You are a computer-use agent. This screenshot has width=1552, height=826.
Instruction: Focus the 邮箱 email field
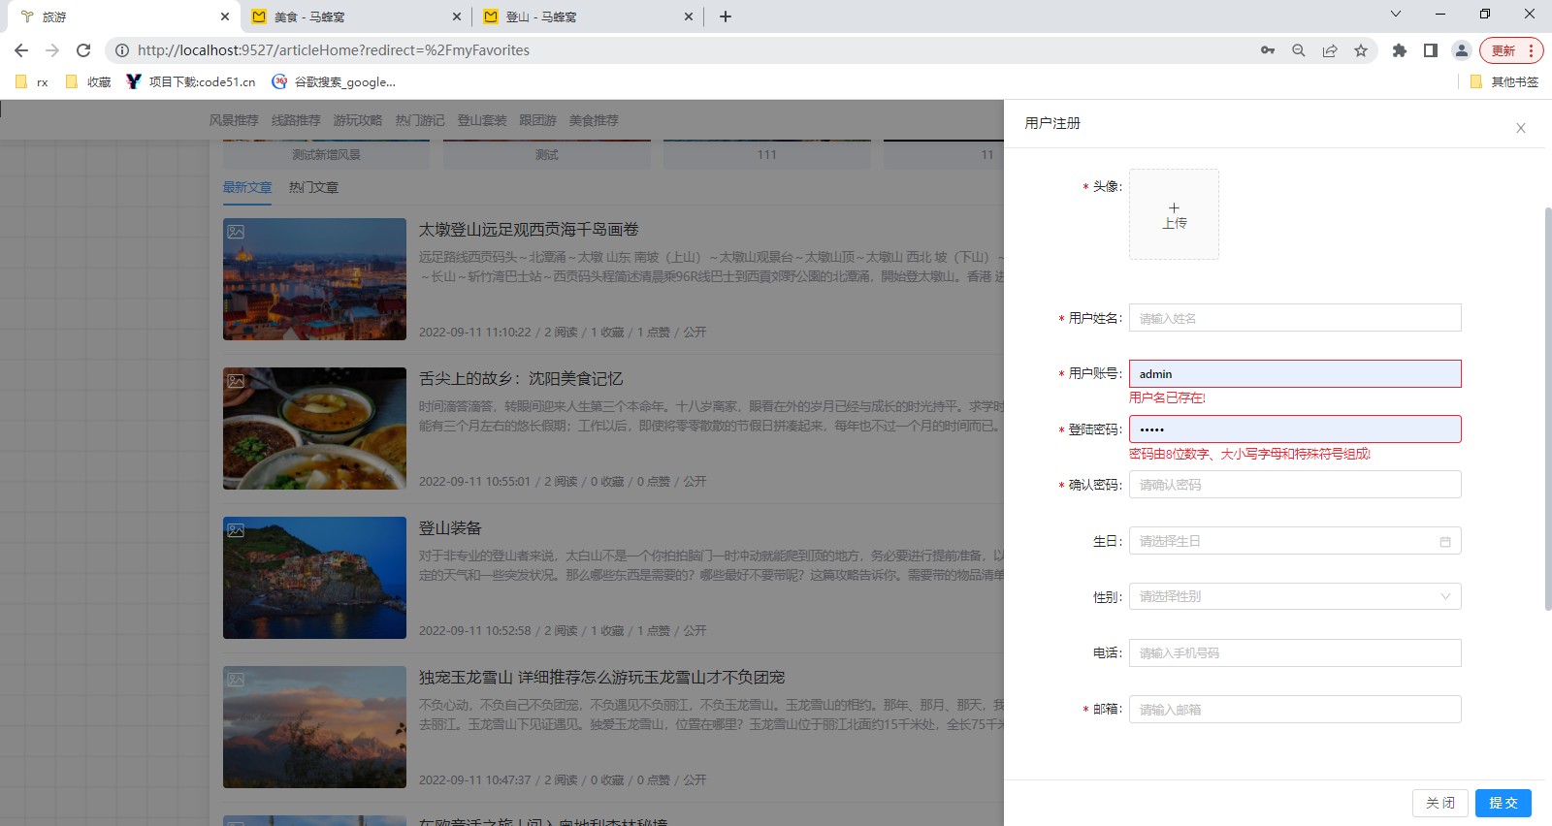1295,709
